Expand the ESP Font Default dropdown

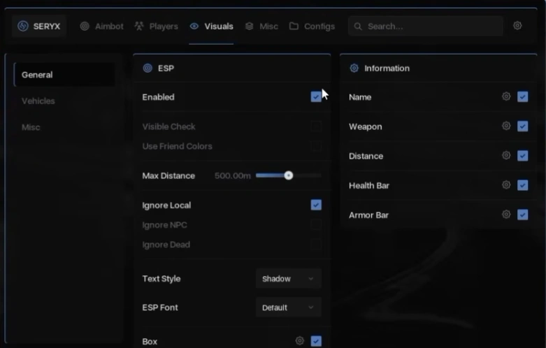click(288, 307)
